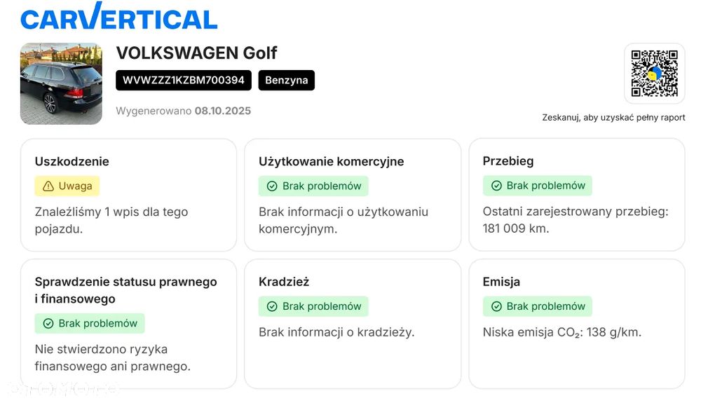This screenshot has width=701, height=403.
Task: Open the Przebieg mileage card
Action: click(x=576, y=195)
